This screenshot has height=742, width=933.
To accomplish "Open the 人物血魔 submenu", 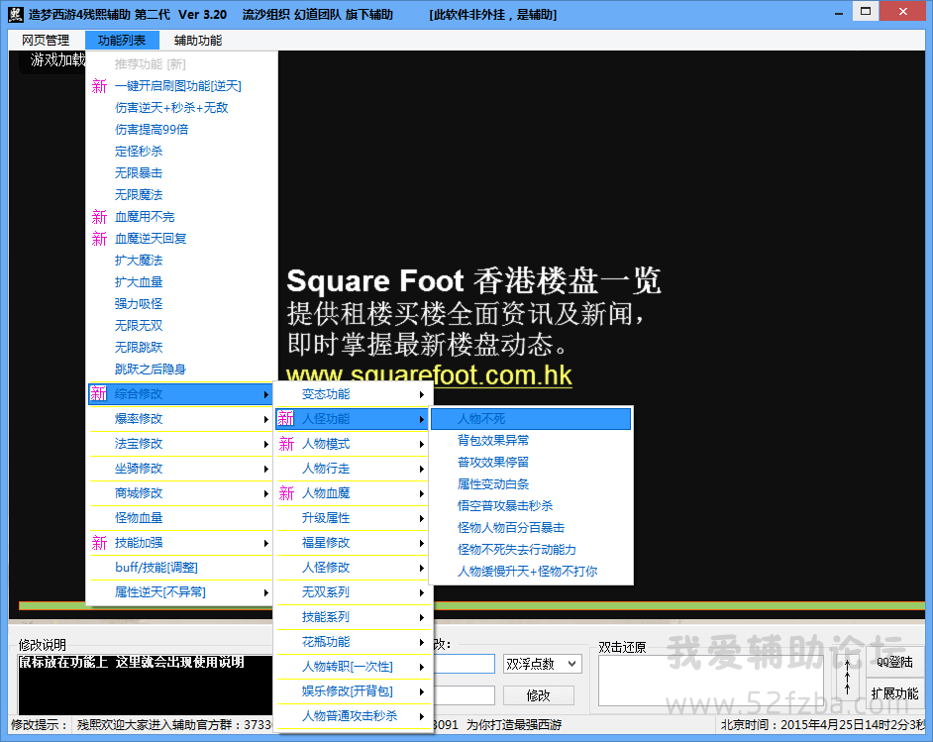I will pyautogui.click(x=353, y=493).
